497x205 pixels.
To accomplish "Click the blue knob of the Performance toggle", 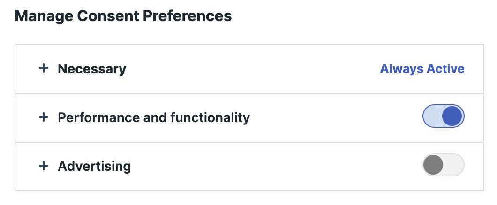I will 452,117.
